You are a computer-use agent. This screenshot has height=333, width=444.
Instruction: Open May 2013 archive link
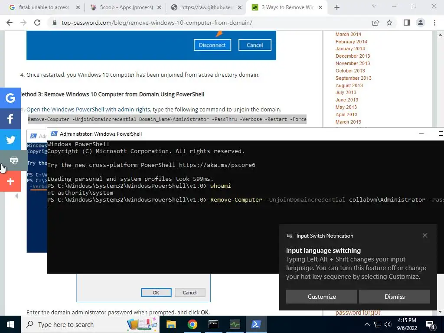click(346, 108)
